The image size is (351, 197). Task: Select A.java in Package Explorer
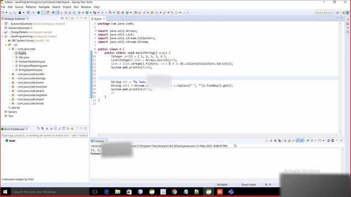coord(22,53)
